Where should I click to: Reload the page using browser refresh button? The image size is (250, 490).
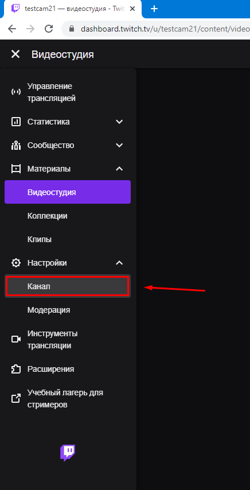[x=49, y=29]
